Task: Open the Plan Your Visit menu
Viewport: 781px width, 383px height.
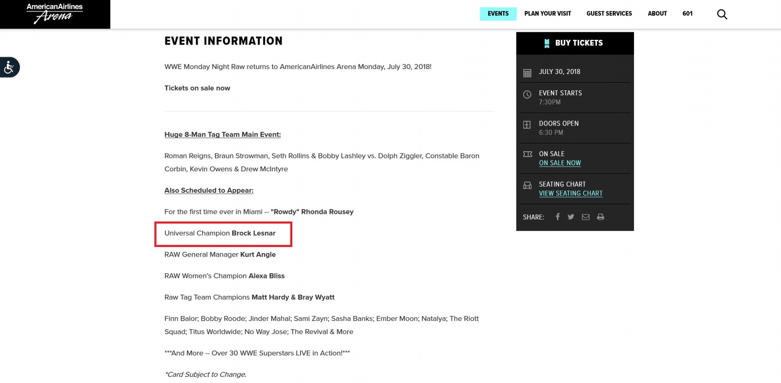Action: pyautogui.click(x=547, y=14)
